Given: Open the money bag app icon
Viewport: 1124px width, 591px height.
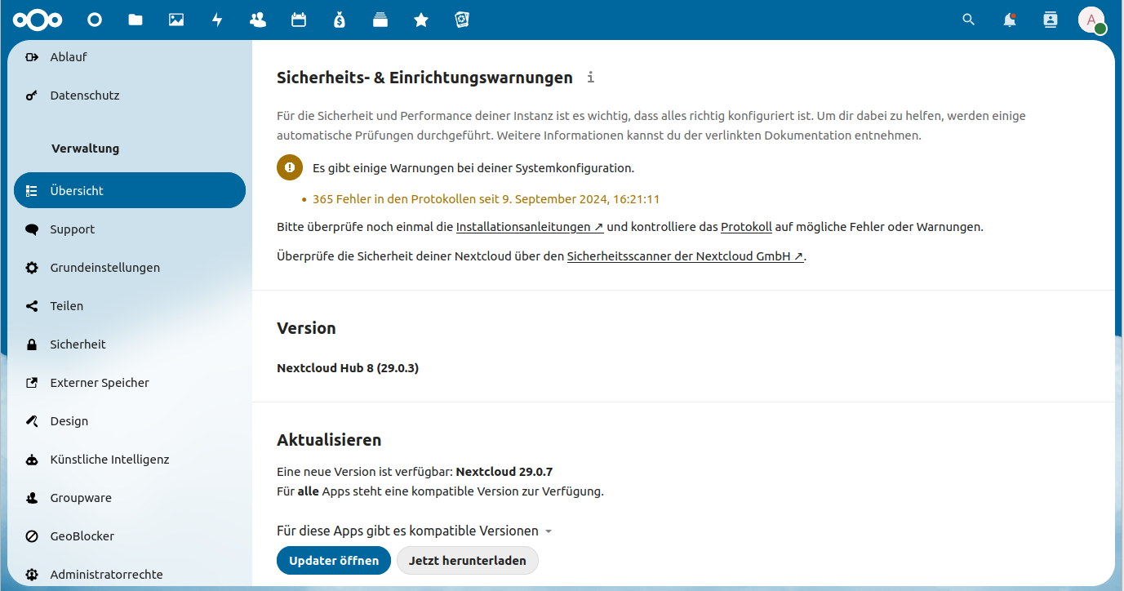Looking at the screenshot, I should pos(340,20).
